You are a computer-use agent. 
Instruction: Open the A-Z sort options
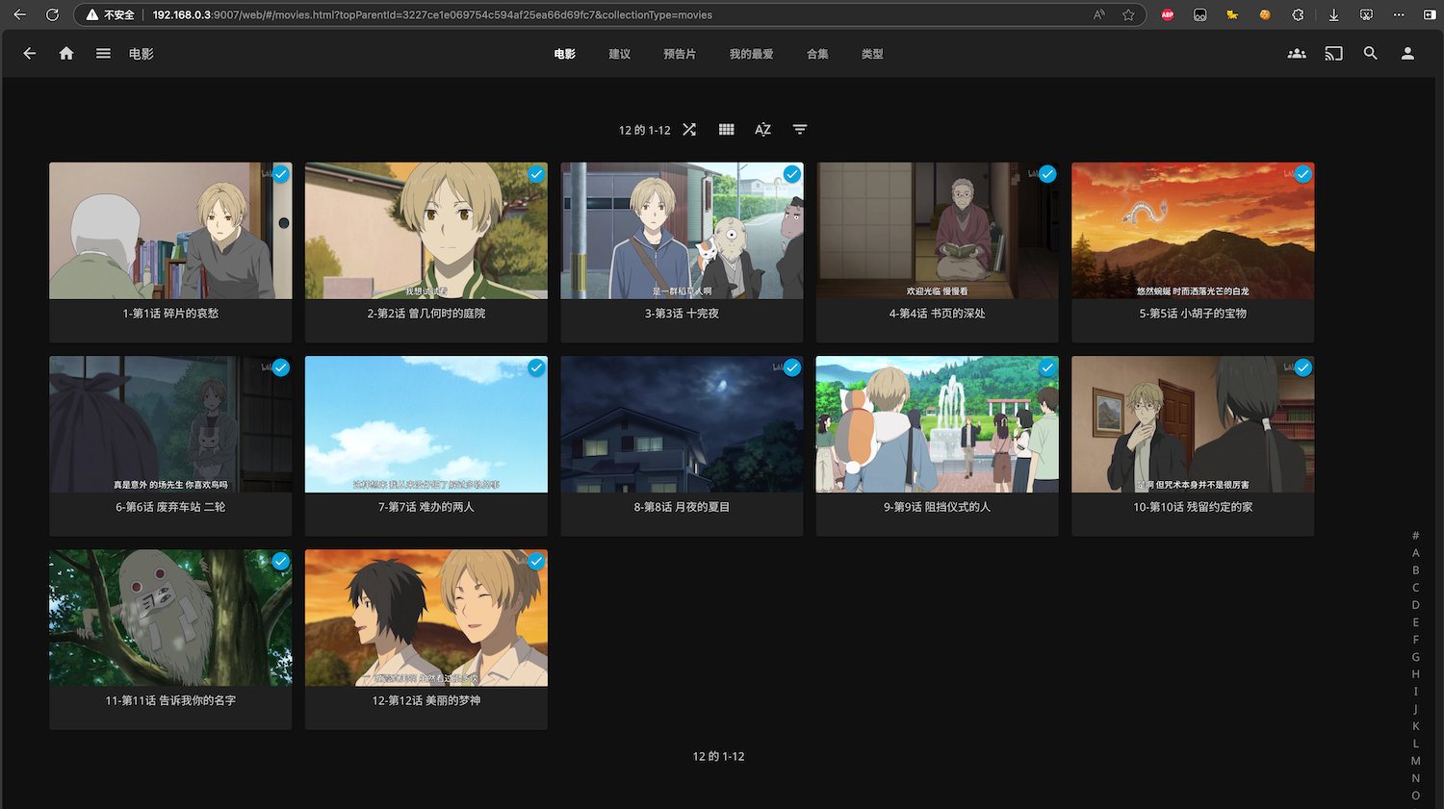pyautogui.click(x=762, y=129)
